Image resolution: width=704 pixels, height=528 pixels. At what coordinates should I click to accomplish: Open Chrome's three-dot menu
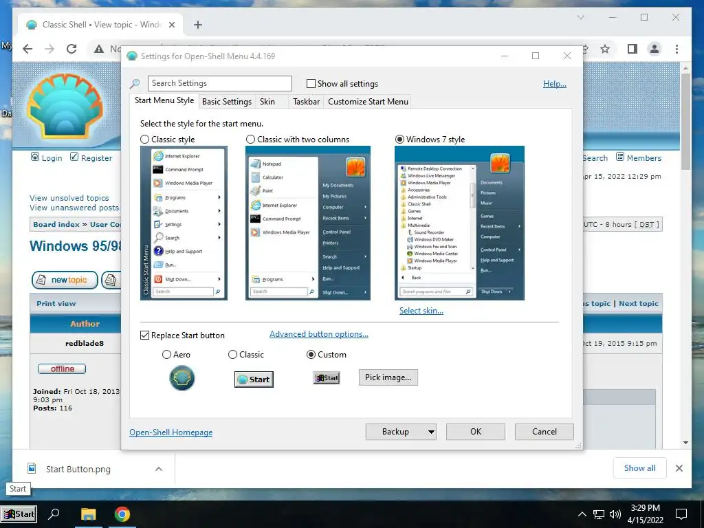(676, 49)
